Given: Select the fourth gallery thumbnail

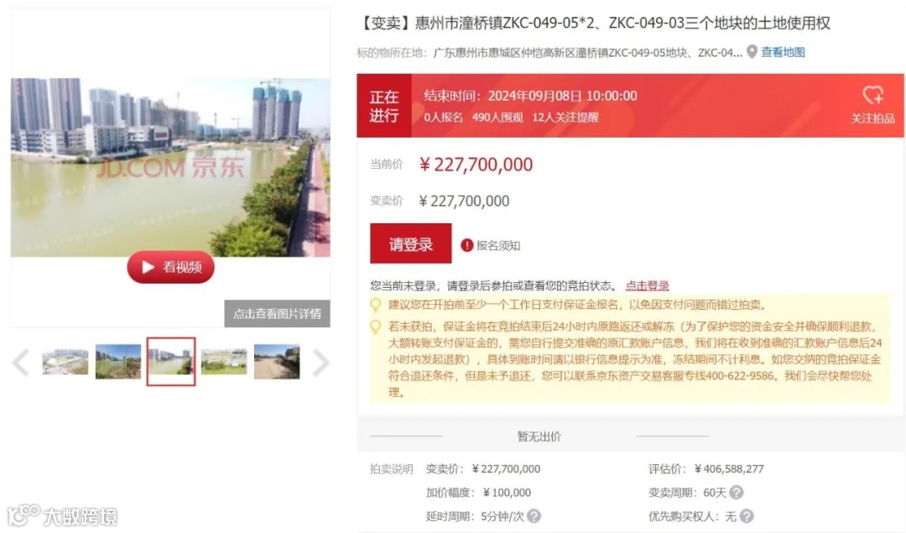Looking at the screenshot, I should (224, 362).
